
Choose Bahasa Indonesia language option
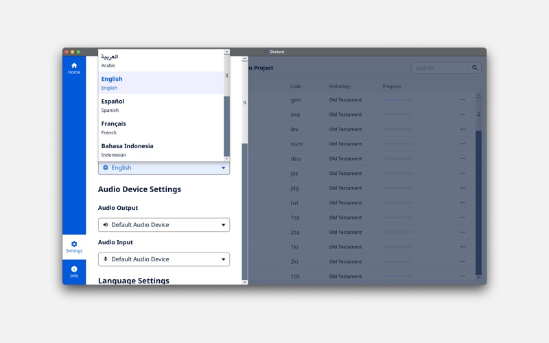point(161,150)
